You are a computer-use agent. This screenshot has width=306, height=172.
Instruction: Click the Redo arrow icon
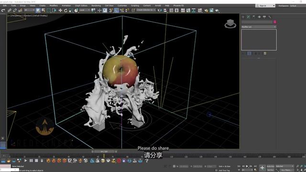[3, 11]
